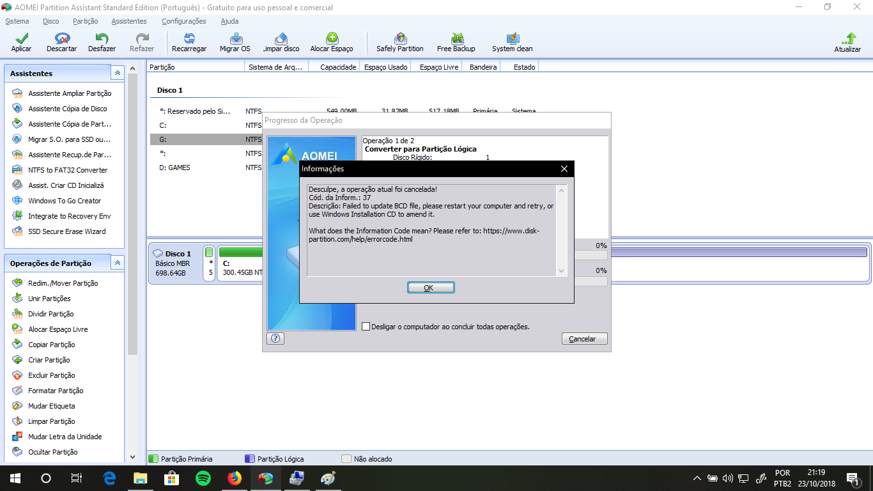Screen dimensions: 873x491
Task: Open the notification center
Action: point(852,478)
